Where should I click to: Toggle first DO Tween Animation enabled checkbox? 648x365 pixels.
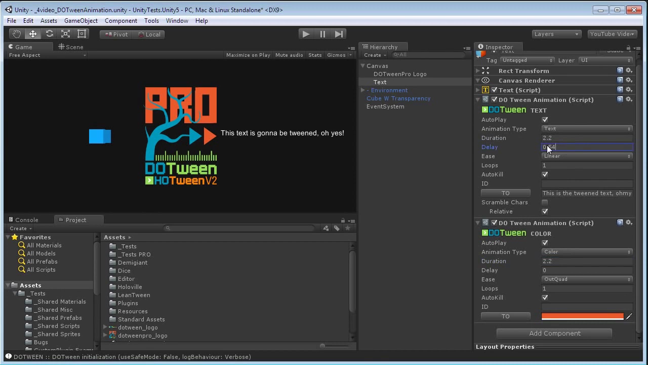494,99
